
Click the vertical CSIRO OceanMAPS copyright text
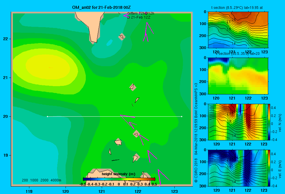(x=196, y=132)
